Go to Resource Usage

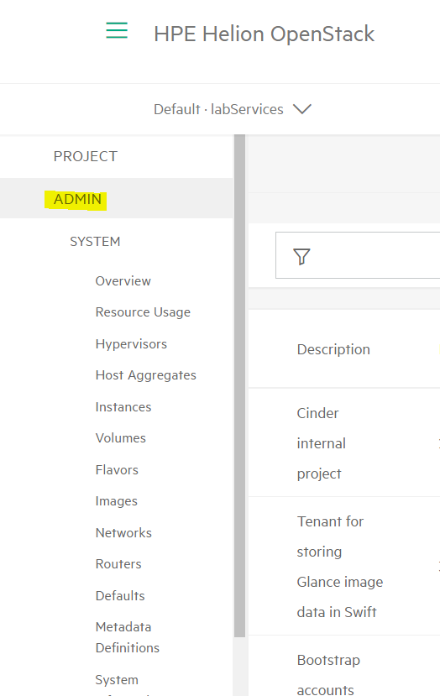143,312
